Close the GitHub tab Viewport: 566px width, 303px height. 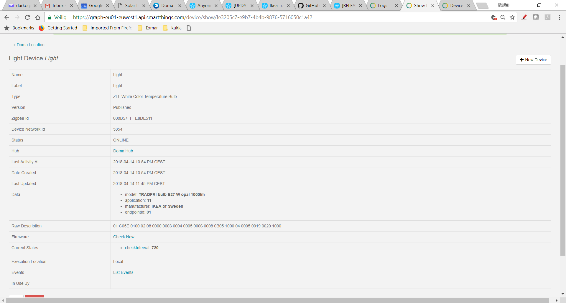(324, 6)
